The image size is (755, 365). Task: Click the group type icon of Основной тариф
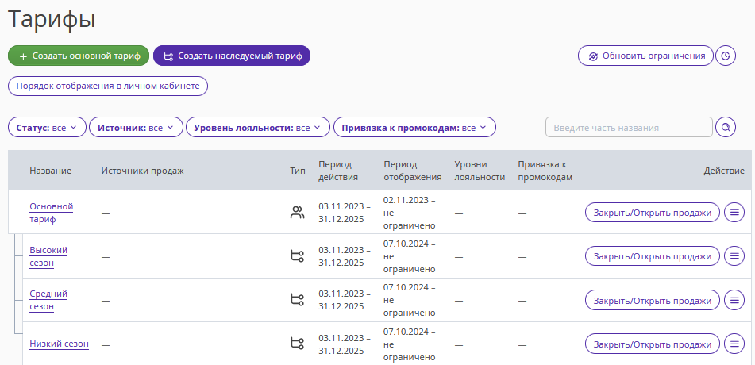coord(298,213)
